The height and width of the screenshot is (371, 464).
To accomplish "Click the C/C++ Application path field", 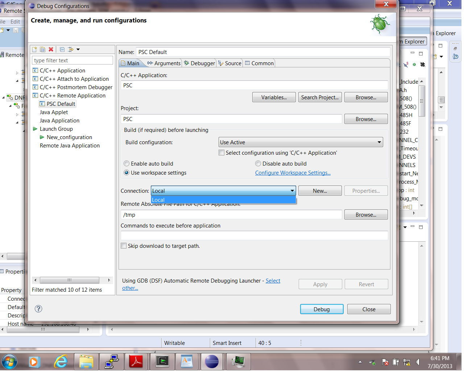I will [254, 86].
